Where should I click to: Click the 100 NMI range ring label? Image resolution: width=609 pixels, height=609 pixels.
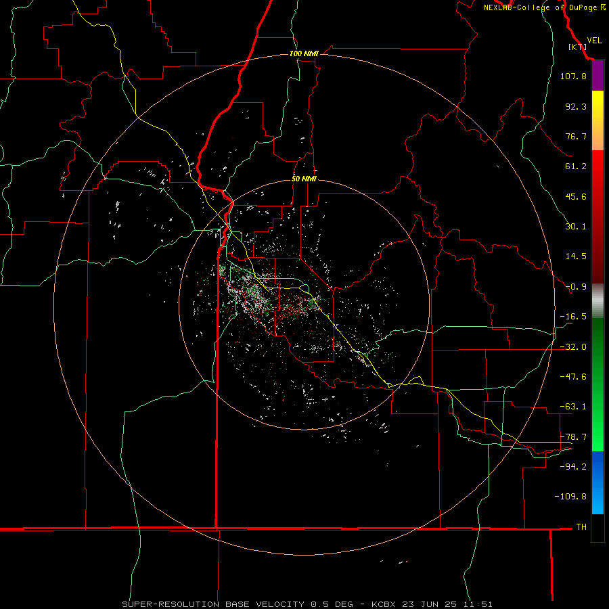pos(304,53)
